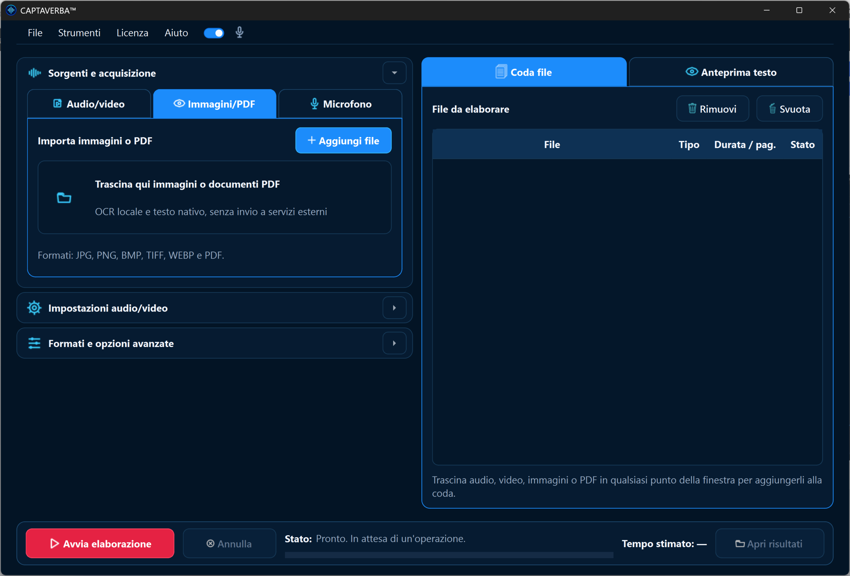The image size is (850, 576).
Task: Click the Aggiungi file button
Action: point(343,140)
